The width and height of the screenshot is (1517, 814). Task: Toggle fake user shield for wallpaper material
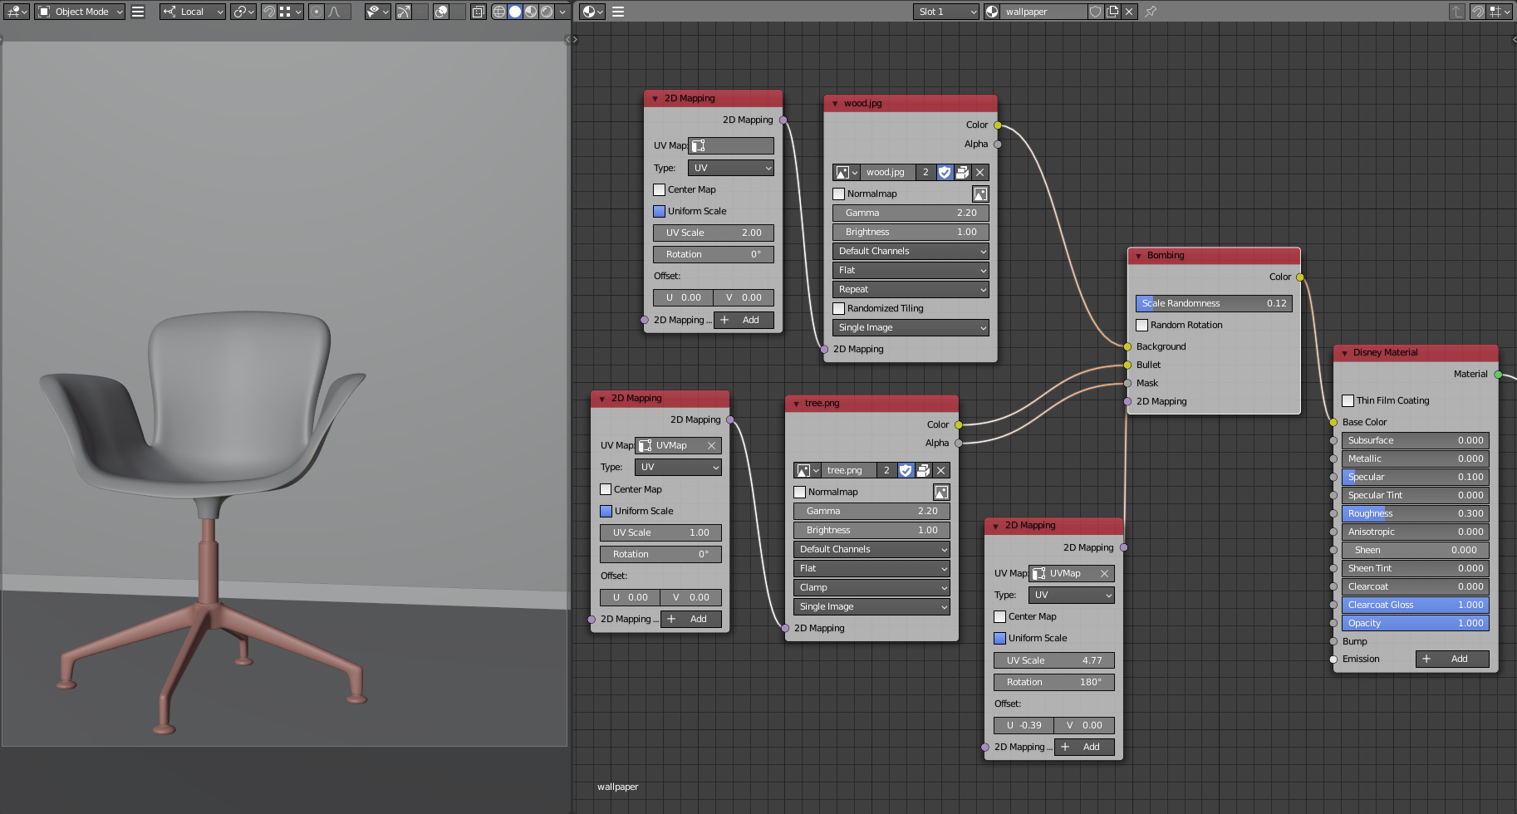click(1096, 12)
